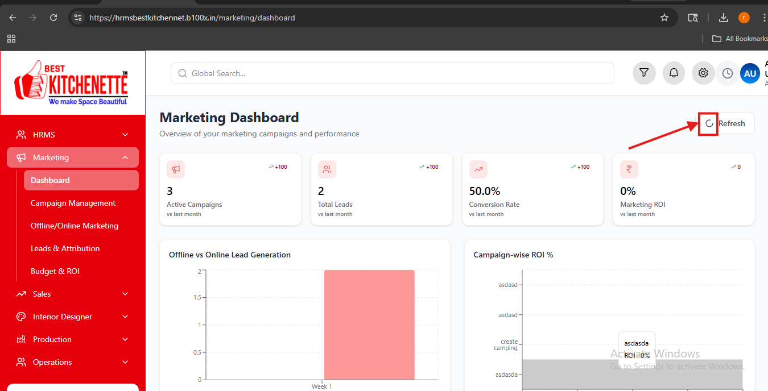Click the AU user avatar
Viewport: 768px width, 391px height.
click(x=750, y=73)
